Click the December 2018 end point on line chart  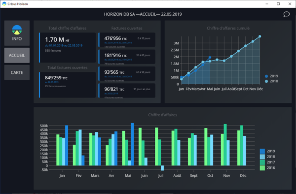[x=260, y=36]
